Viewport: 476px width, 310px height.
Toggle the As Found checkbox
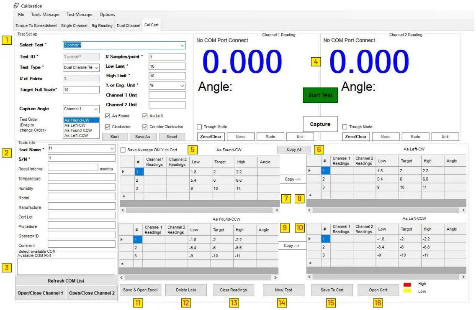coord(108,116)
